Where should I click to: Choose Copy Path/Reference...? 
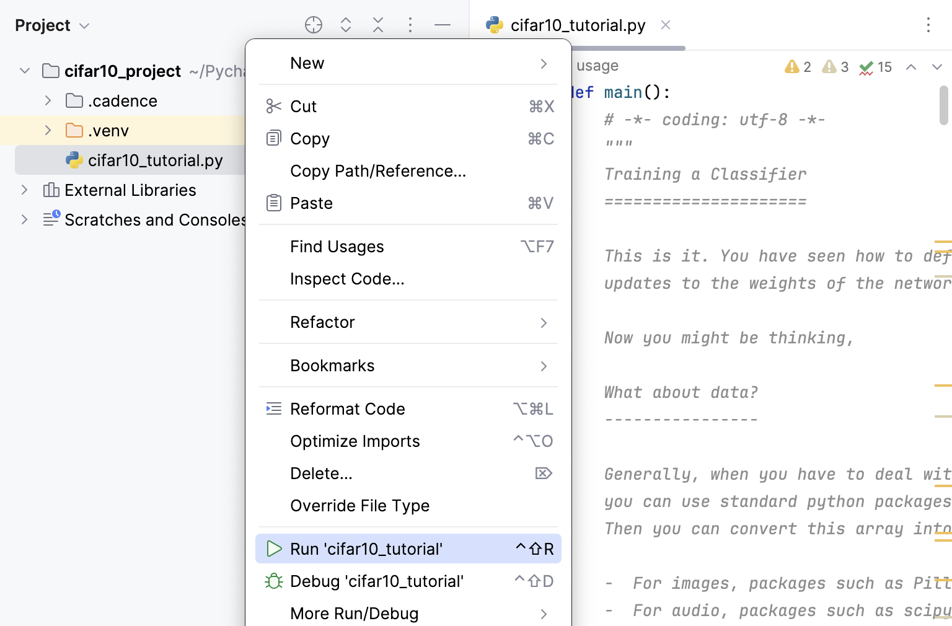(408, 171)
